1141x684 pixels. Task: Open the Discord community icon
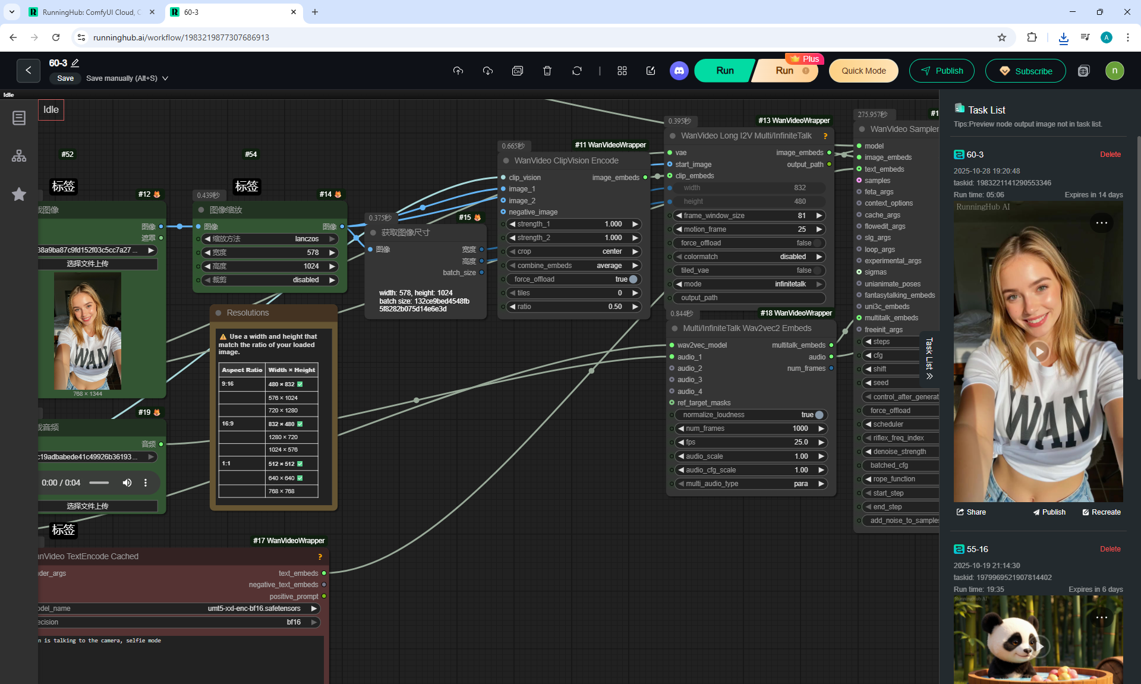679,71
